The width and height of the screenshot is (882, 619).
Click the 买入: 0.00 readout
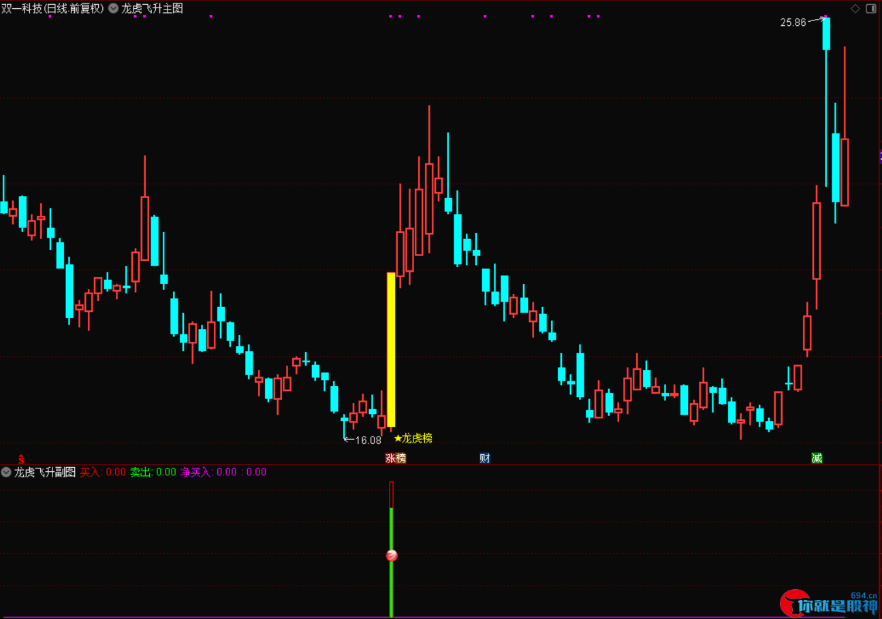tap(103, 472)
